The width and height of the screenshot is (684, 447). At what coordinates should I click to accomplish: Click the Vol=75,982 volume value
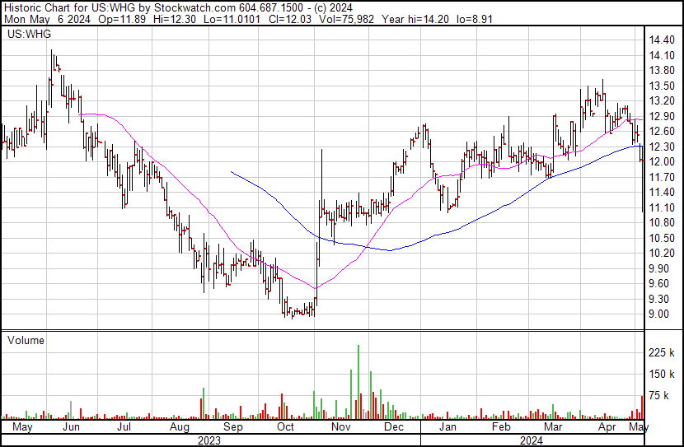click(x=346, y=19)
